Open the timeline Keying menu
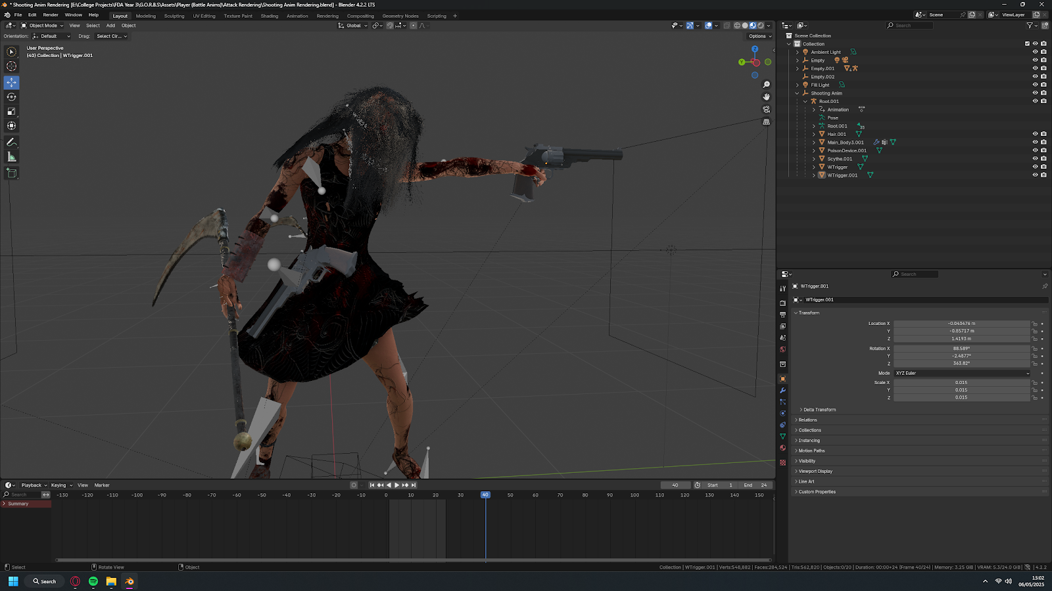1052x591 pixels. (62, 485)
